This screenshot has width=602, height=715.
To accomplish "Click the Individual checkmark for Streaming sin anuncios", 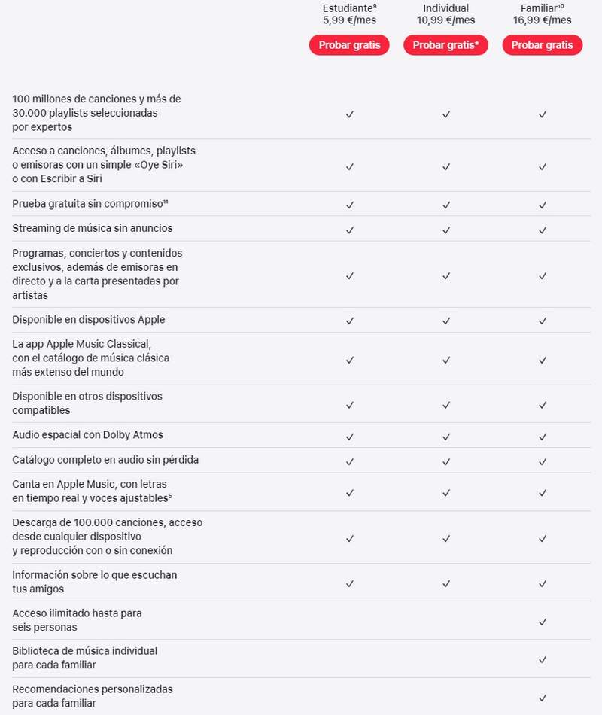I will [x=446, y=228].
